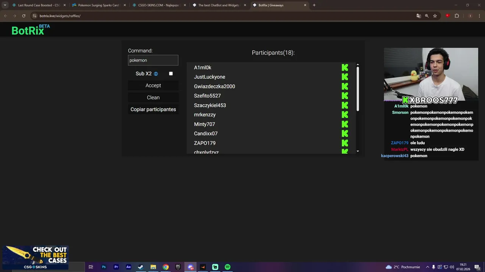Image resolution: width=485 pixels, height=272 pixels.
Task: Click the Kick icon next to mrkenzzy
Action: pyautogui.click(x=345, y=115)
